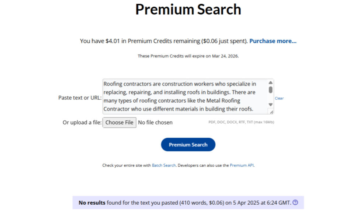
Task: Click the Paste text or URL label
Action: (80, 98)
